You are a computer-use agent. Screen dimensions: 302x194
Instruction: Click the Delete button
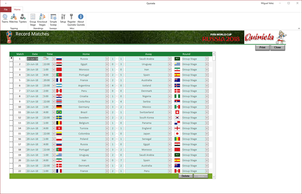pos(186,176)
